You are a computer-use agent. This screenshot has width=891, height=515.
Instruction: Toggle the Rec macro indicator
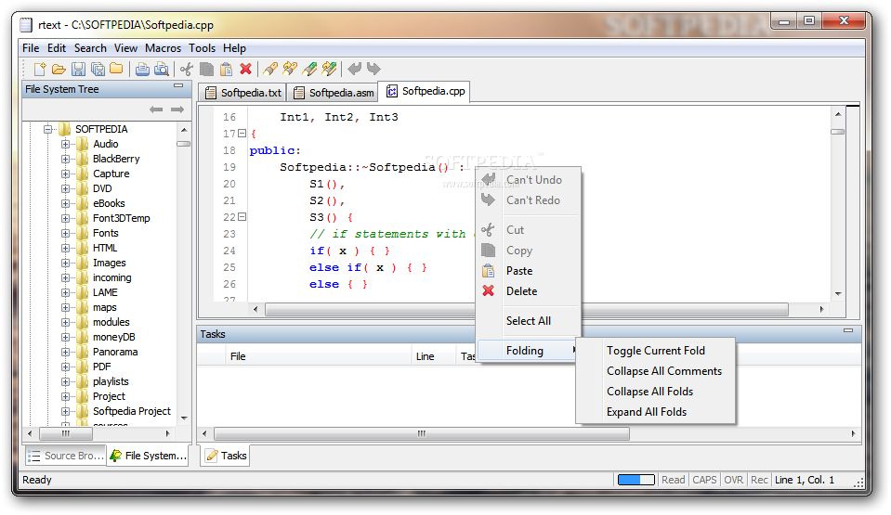click(759, 480)
